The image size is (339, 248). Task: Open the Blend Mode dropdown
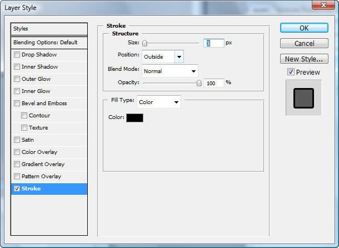(x=169, y=71)
